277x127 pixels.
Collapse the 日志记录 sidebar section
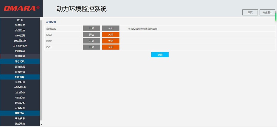[x=20, y=61]
